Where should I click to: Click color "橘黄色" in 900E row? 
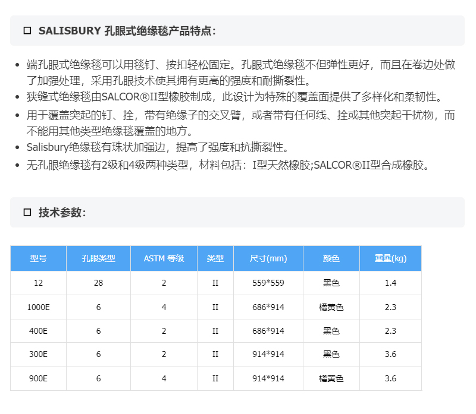[331, 378]
